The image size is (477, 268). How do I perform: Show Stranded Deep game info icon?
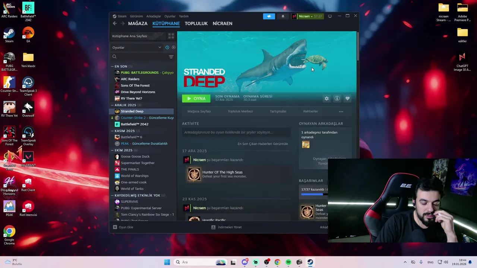337,99
